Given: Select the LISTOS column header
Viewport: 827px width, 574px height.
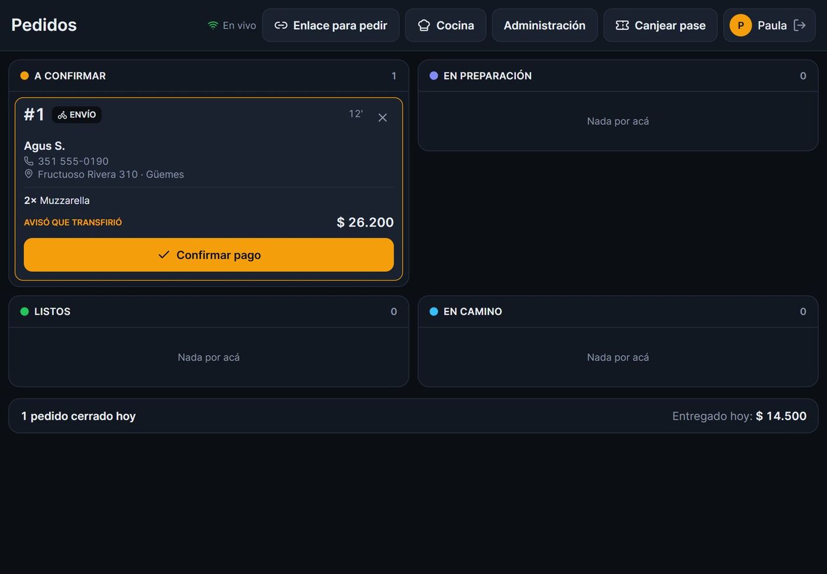Looking at the screenshot, I should coord(209,311).
